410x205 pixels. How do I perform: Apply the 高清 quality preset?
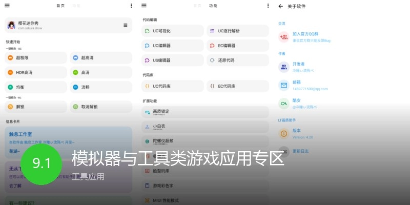[101, 72]
